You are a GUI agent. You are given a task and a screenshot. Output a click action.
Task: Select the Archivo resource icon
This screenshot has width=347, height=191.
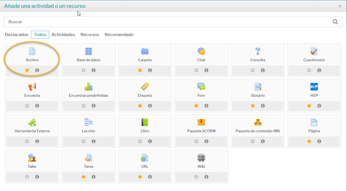tap(32, 51)
